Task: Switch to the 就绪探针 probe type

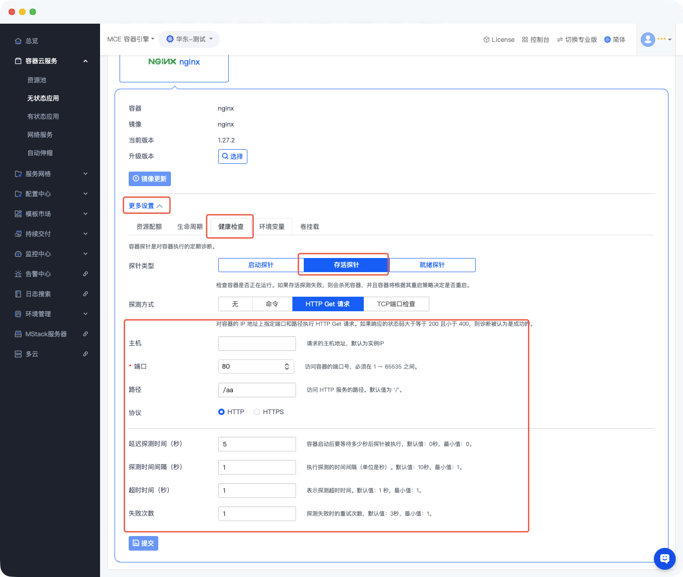Action: (432, 265)
